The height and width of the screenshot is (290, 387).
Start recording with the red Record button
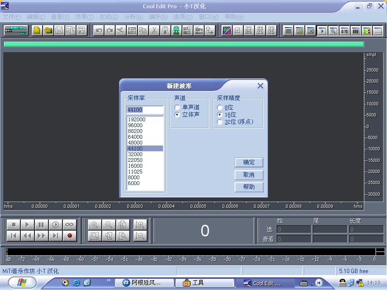69,236
